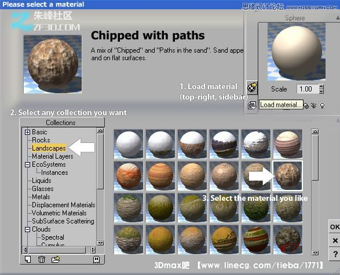Select the Displacement Materials collection

click(x=64, y=205)
